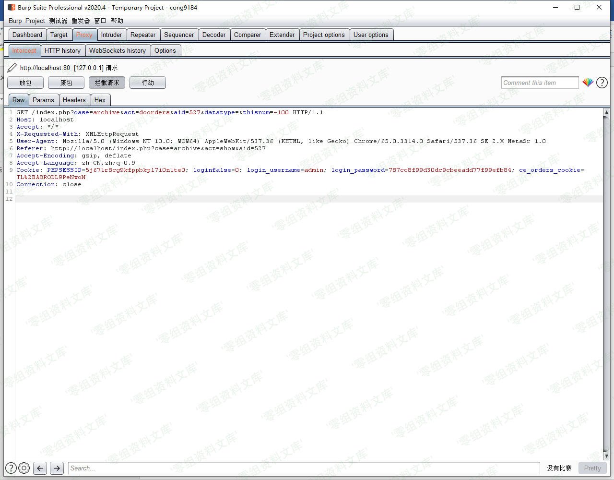The width and height of the screenshot is (614, 480).
Task: Click the pencil edit target icon
Action: pos(12,68)
